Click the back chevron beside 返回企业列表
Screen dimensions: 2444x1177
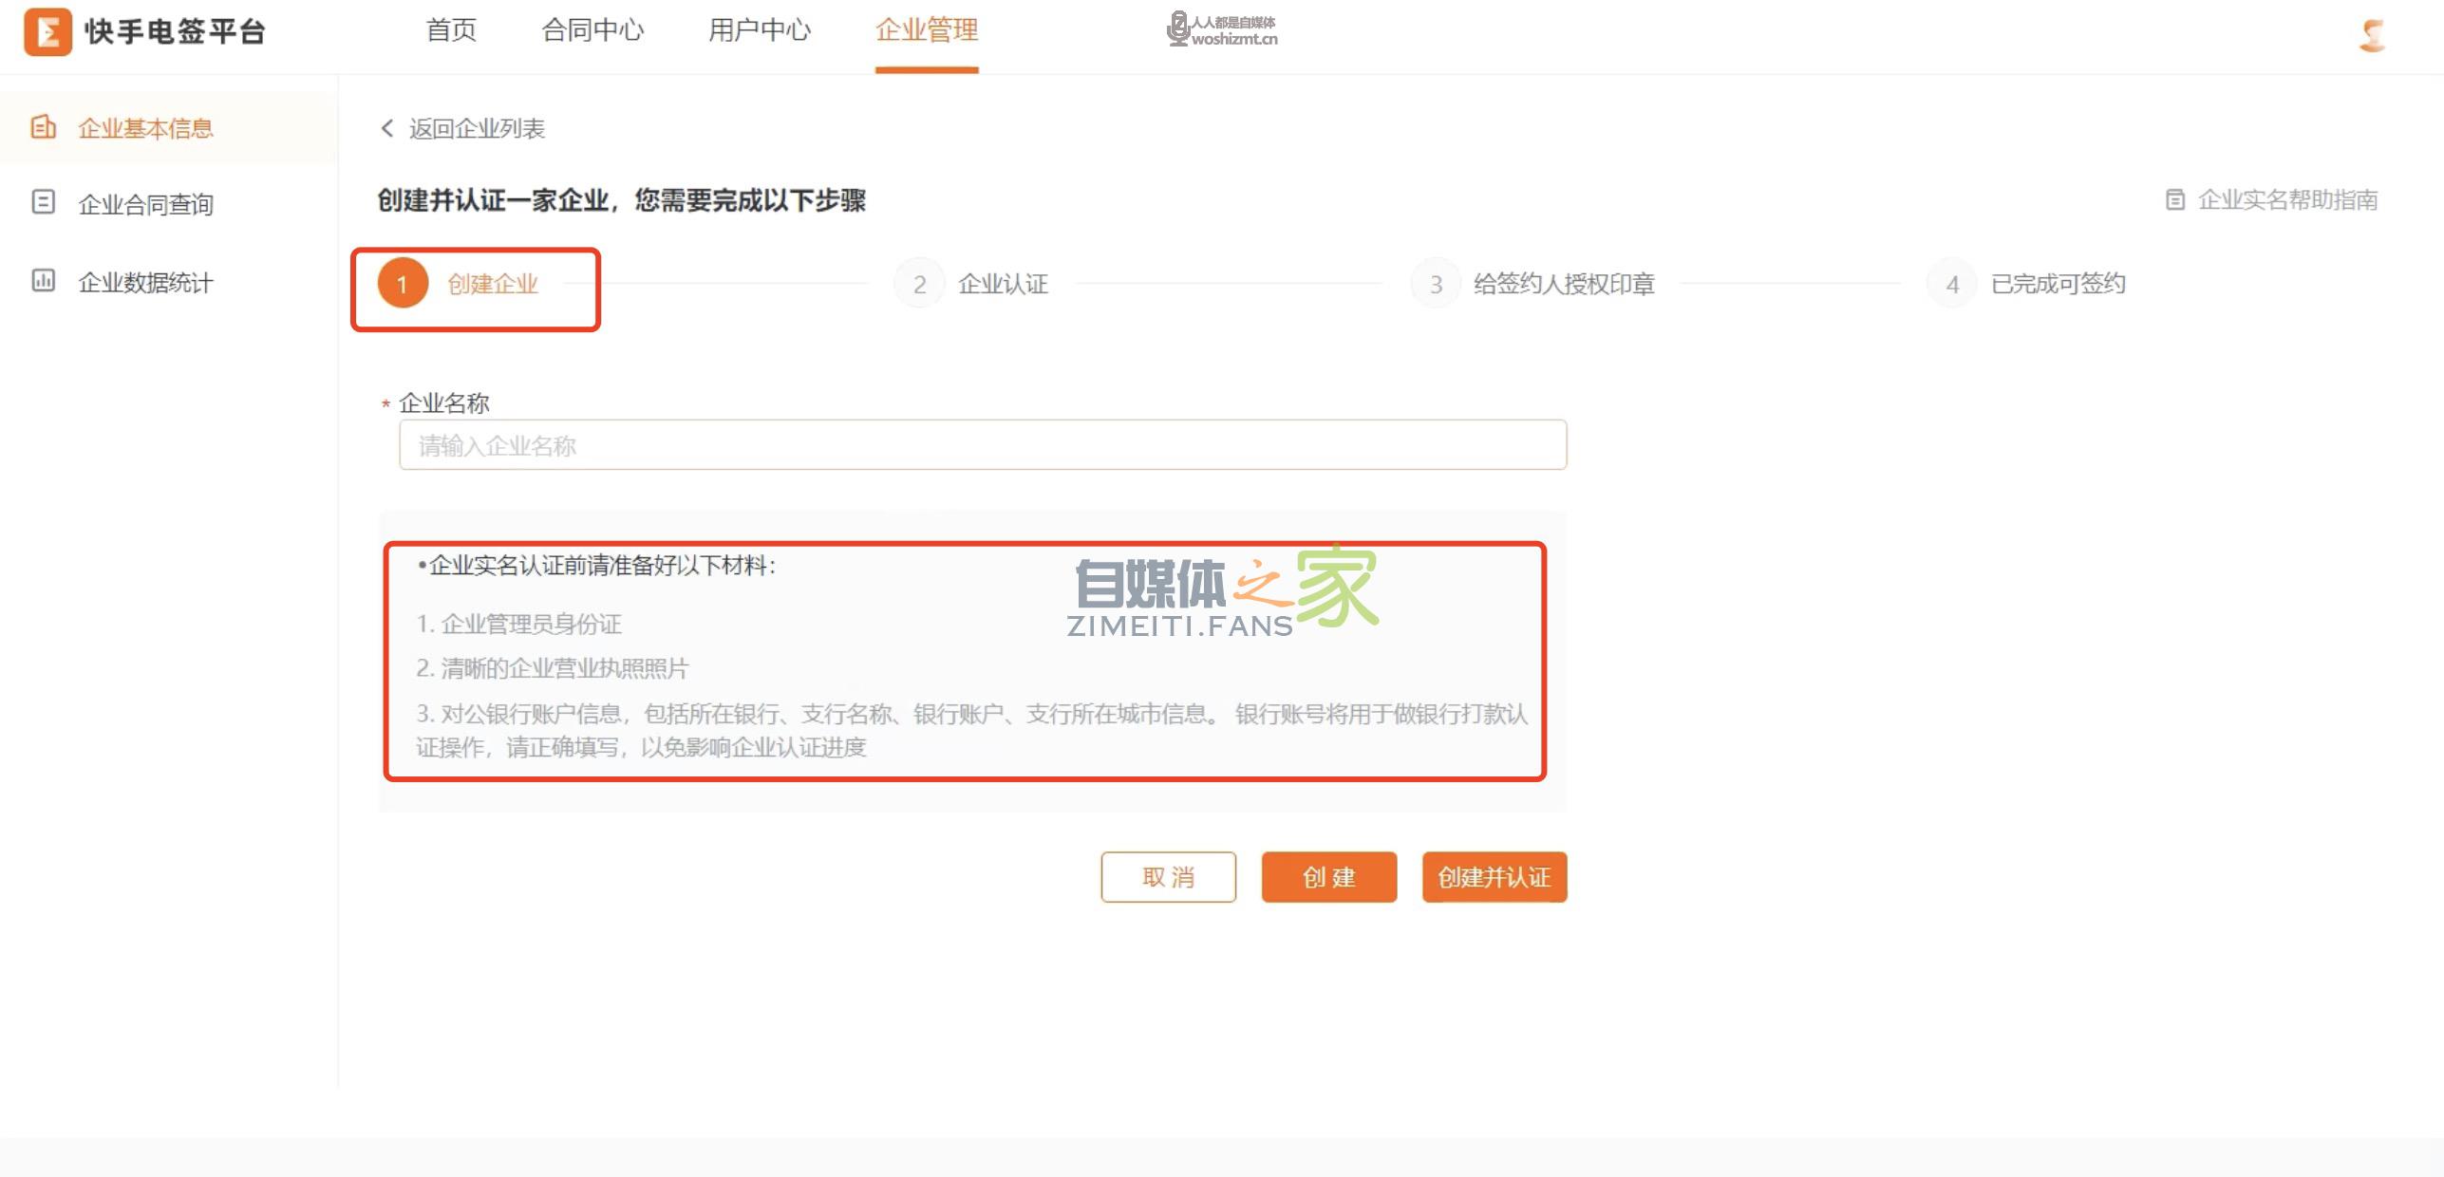[x=386, y=128]
